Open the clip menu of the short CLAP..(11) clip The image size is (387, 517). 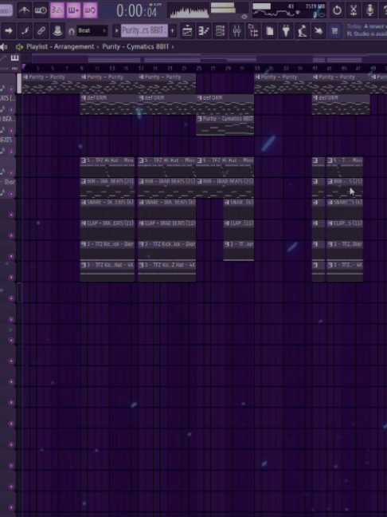(227, 223)
